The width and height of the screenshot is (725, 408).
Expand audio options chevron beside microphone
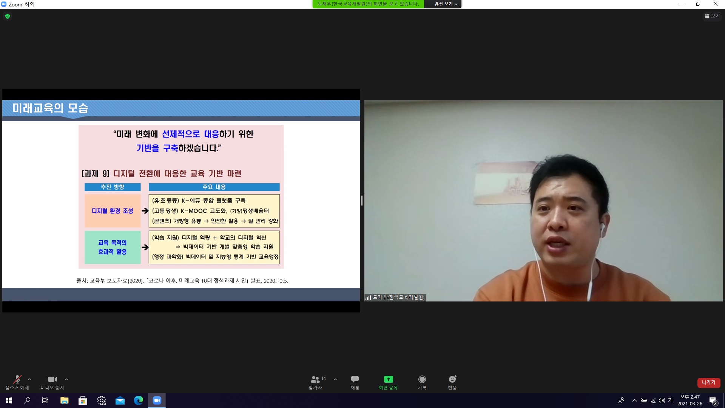pyautogui.click(x=29, y=379)
